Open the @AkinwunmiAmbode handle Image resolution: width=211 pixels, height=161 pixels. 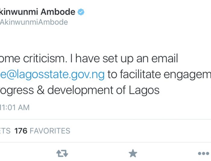point(34,22)
